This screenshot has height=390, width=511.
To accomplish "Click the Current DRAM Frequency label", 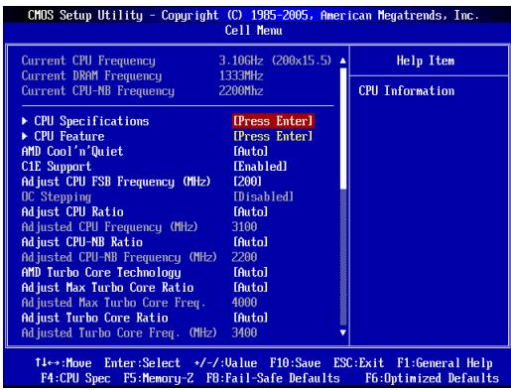I will coord(91,76).
